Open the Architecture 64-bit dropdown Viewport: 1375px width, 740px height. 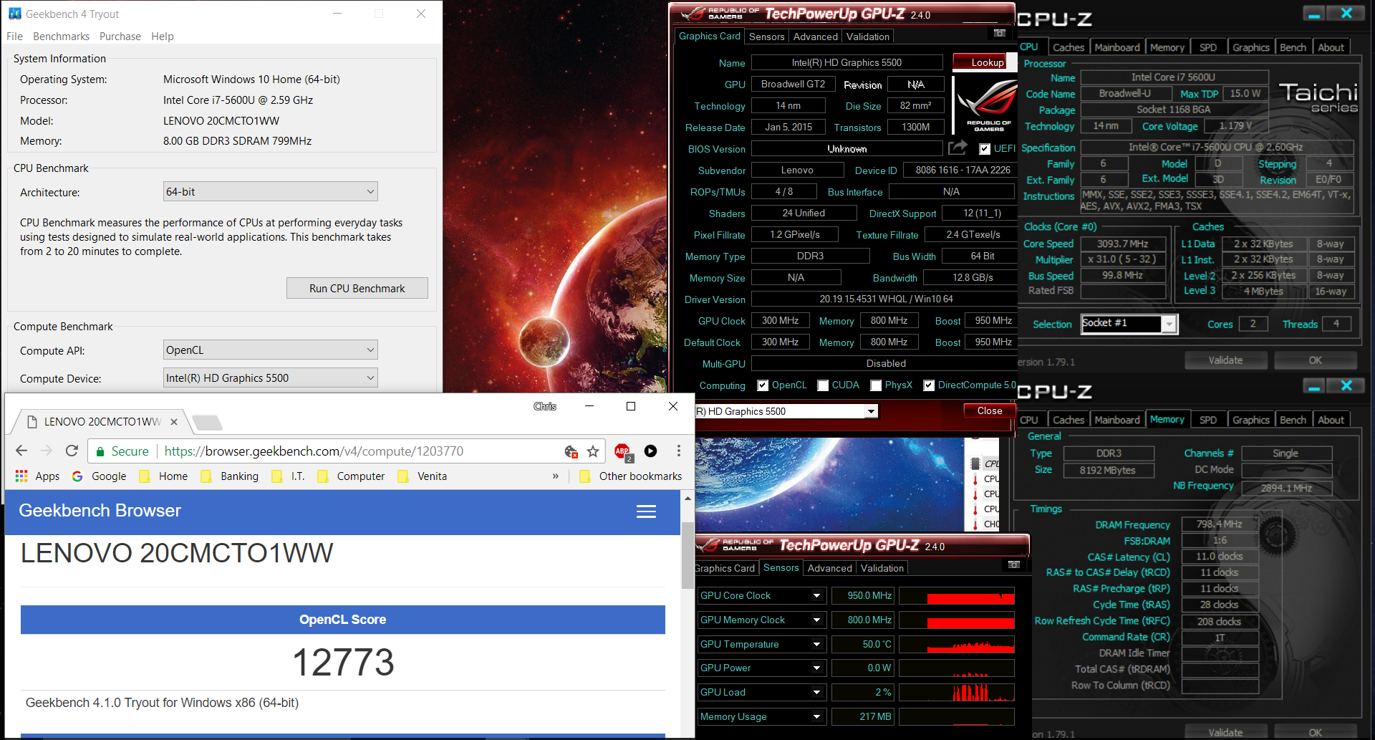point(271,191)
